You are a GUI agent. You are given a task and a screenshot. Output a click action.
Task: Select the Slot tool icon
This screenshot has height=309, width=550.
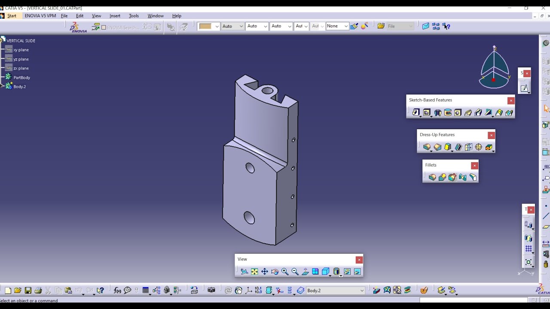pyautogui.click(x=478, y=112)
